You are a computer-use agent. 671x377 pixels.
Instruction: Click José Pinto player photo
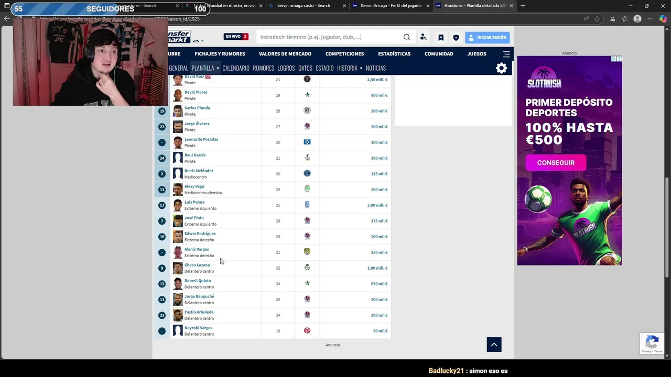(178, 220)
